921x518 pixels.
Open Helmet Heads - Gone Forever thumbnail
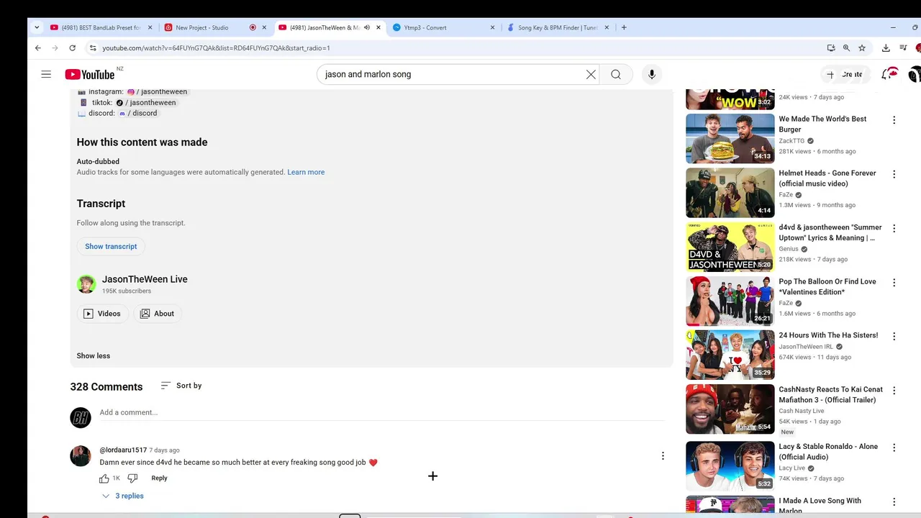tap(730, 193)
